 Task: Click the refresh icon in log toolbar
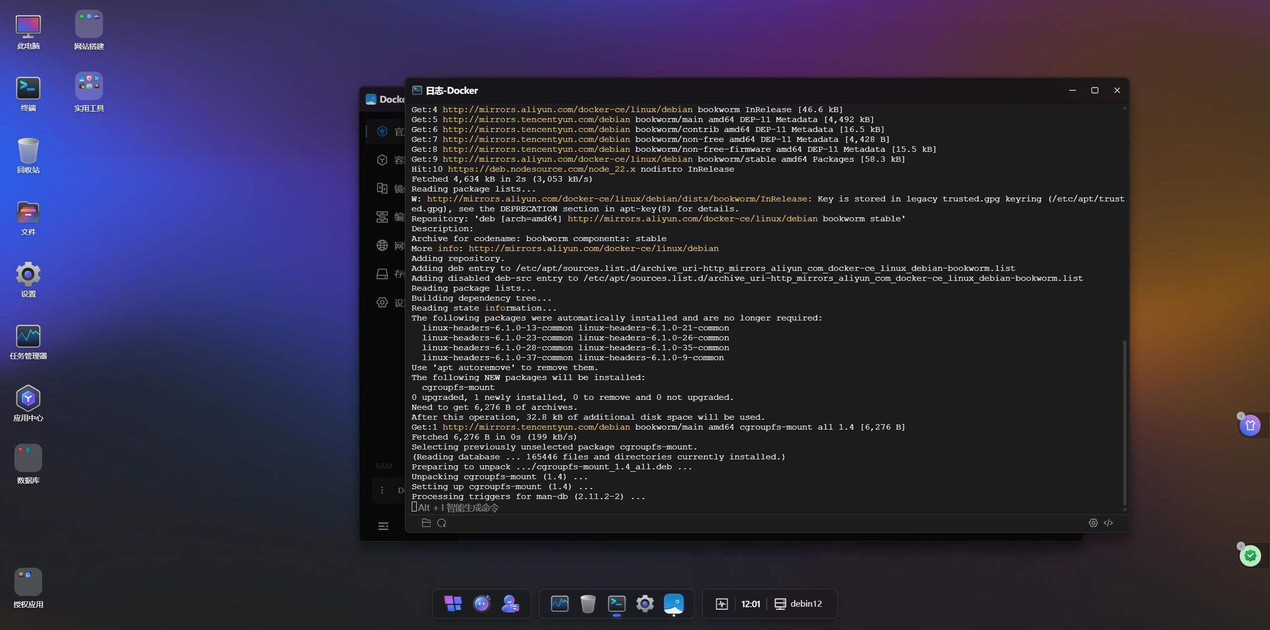coord(442,523)
